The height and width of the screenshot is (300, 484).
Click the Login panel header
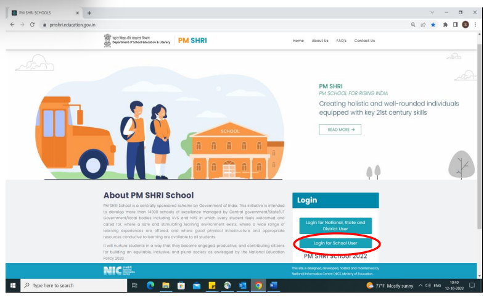pos(335,200)
